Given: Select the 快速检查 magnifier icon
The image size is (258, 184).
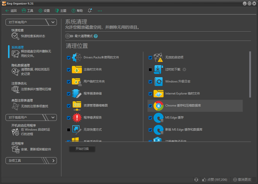Looking at the screenshot, I should pos(15,36).
